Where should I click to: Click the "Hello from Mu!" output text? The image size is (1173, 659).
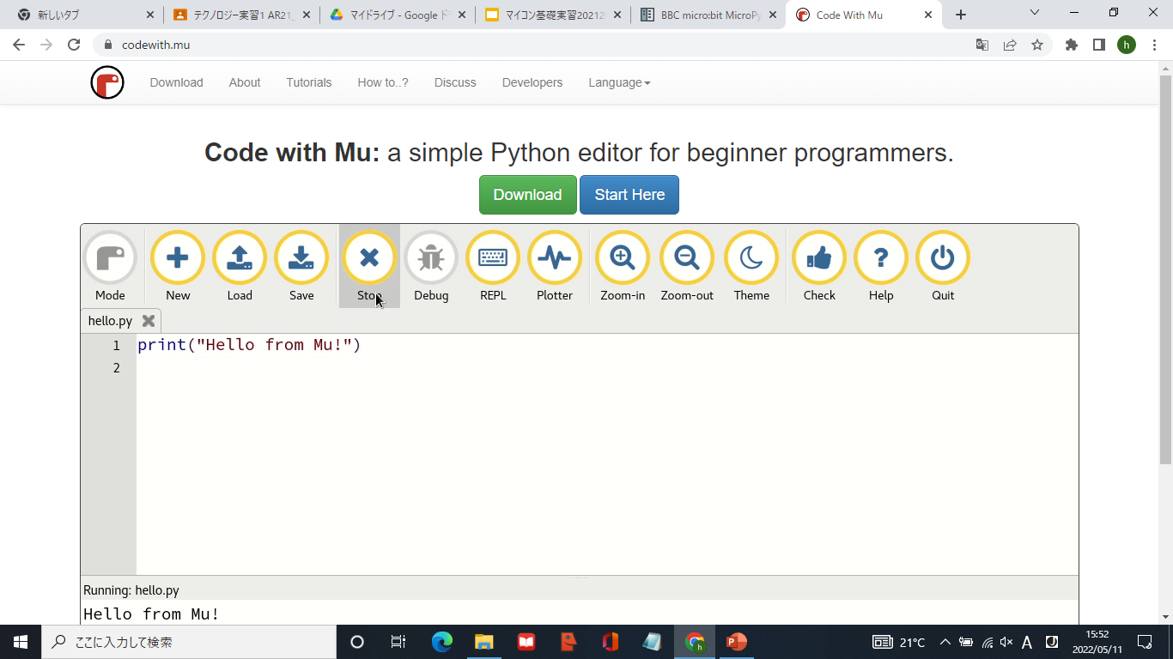click(151, 614)
